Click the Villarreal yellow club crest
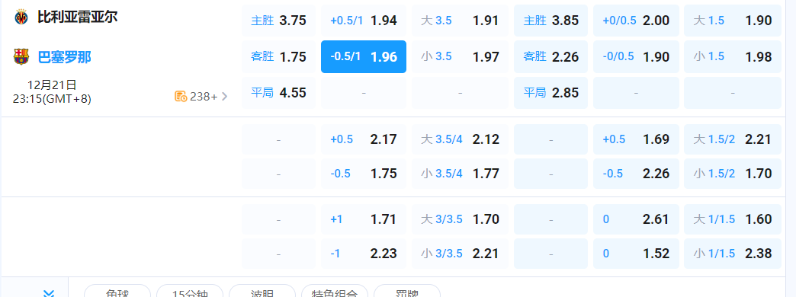 tap(21, 18)
